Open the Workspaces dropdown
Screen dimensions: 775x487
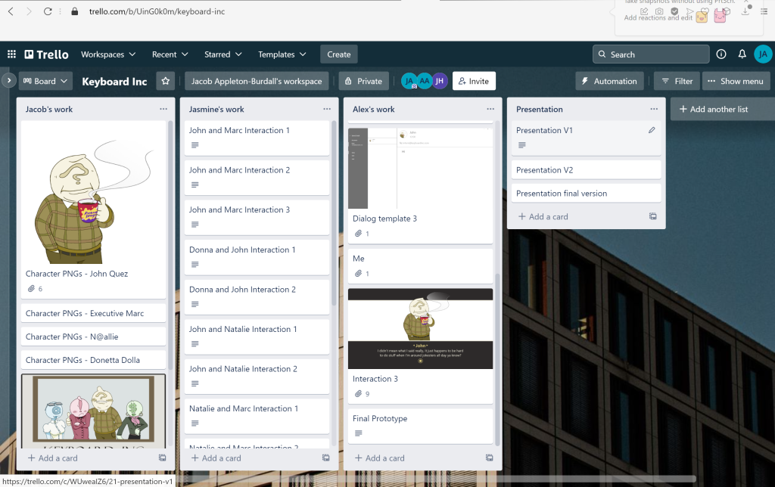pos(108,54)
